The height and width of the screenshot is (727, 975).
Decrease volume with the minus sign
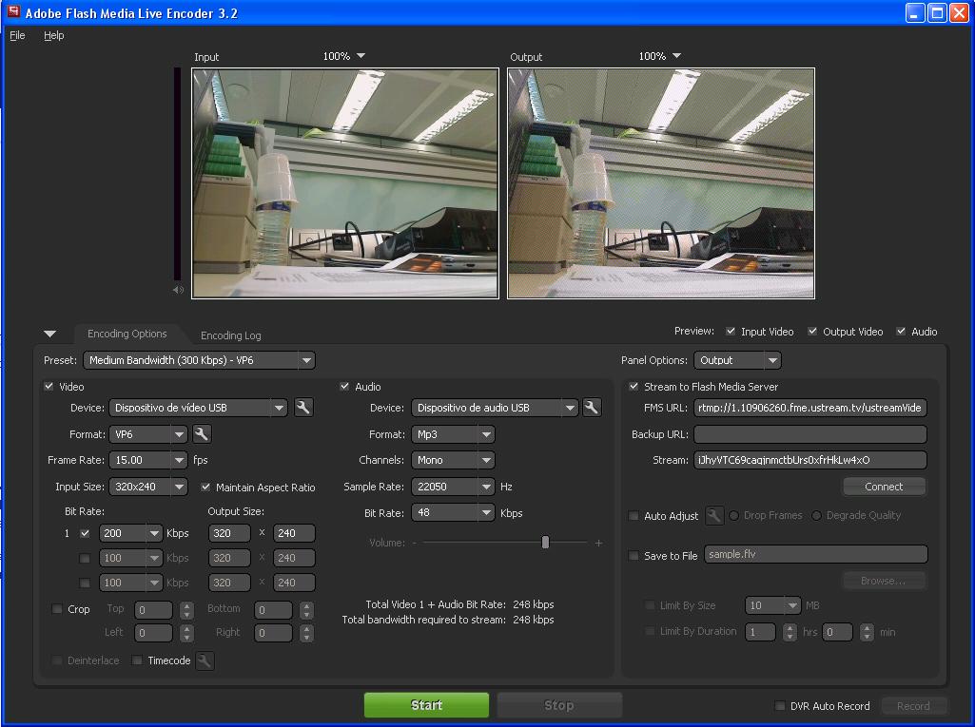tap(415, 543)
